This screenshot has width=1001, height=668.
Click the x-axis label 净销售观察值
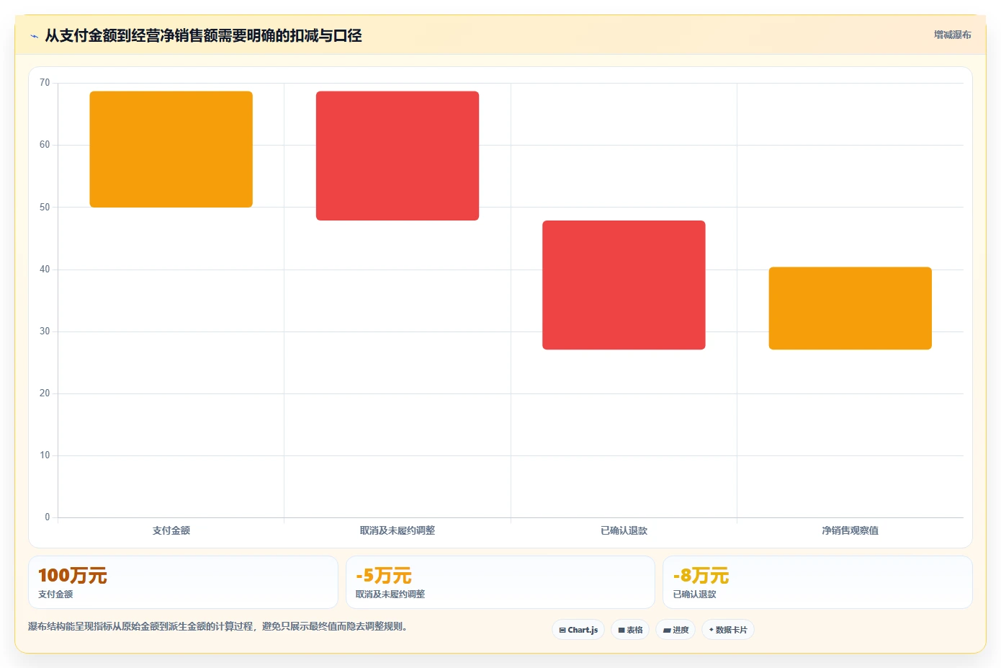coord(850,530)
